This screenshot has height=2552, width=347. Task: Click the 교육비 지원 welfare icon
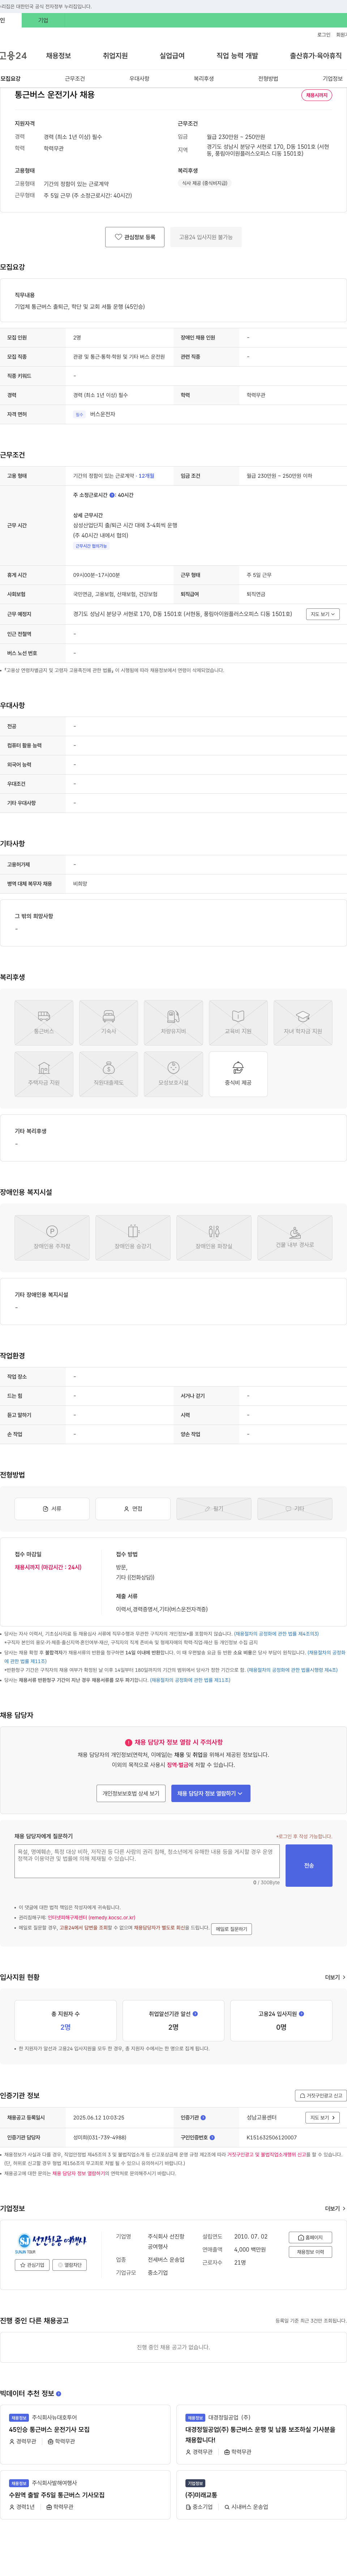[238, 1022]
